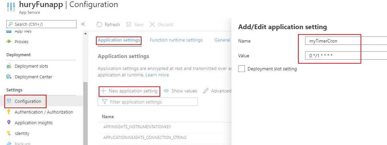
Task: Click the Discard X icon
Action: [152, 24]
